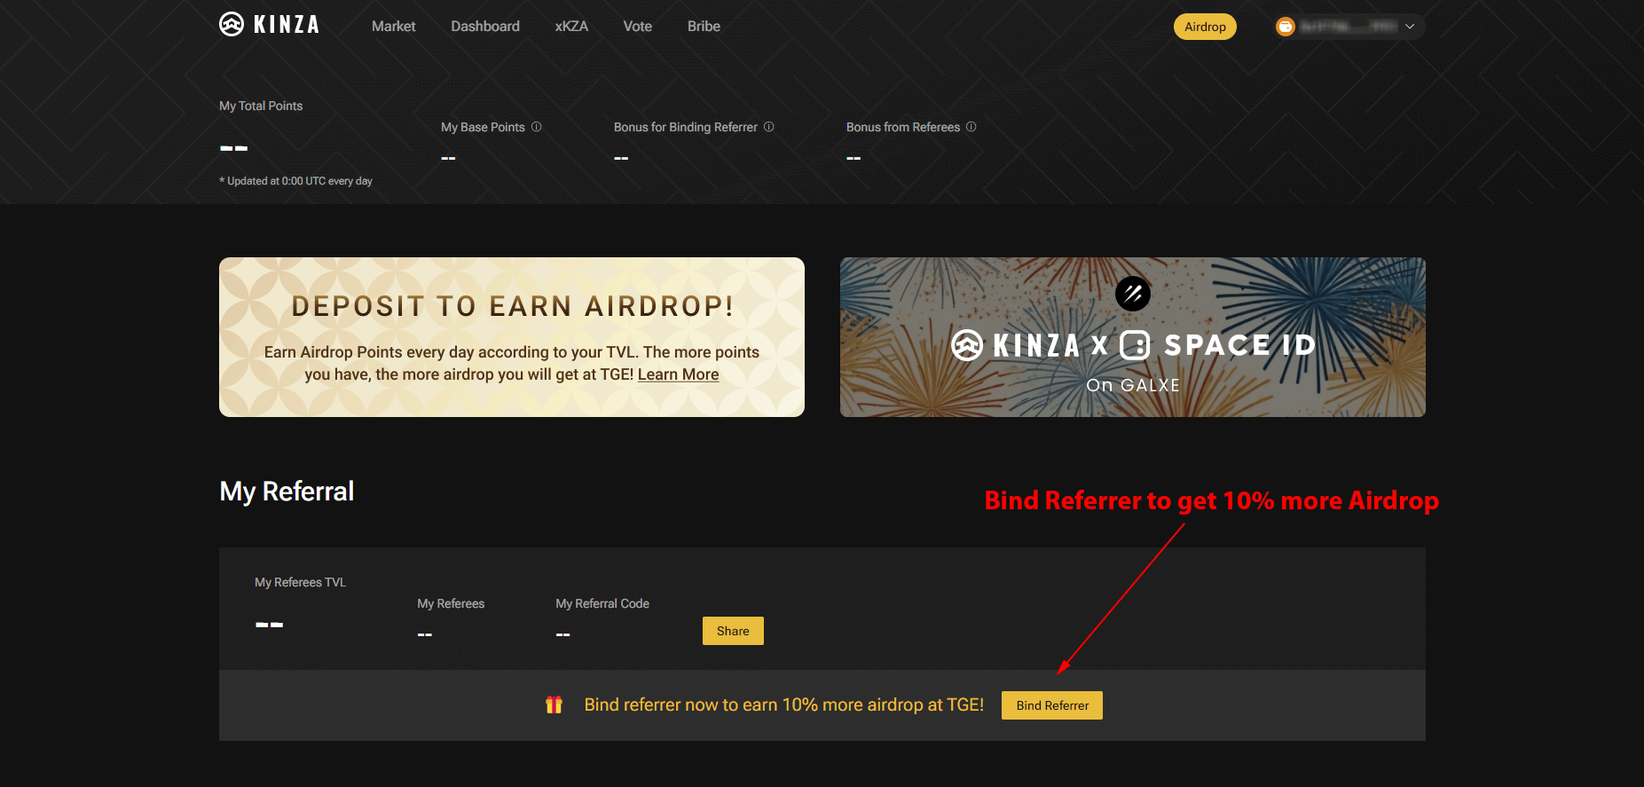The image size is (1644, 787).
Task: Click the Share referral code button
Action: (733, 631)
